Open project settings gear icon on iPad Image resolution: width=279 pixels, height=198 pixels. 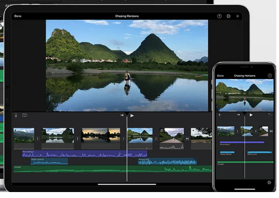pos(228,16)
